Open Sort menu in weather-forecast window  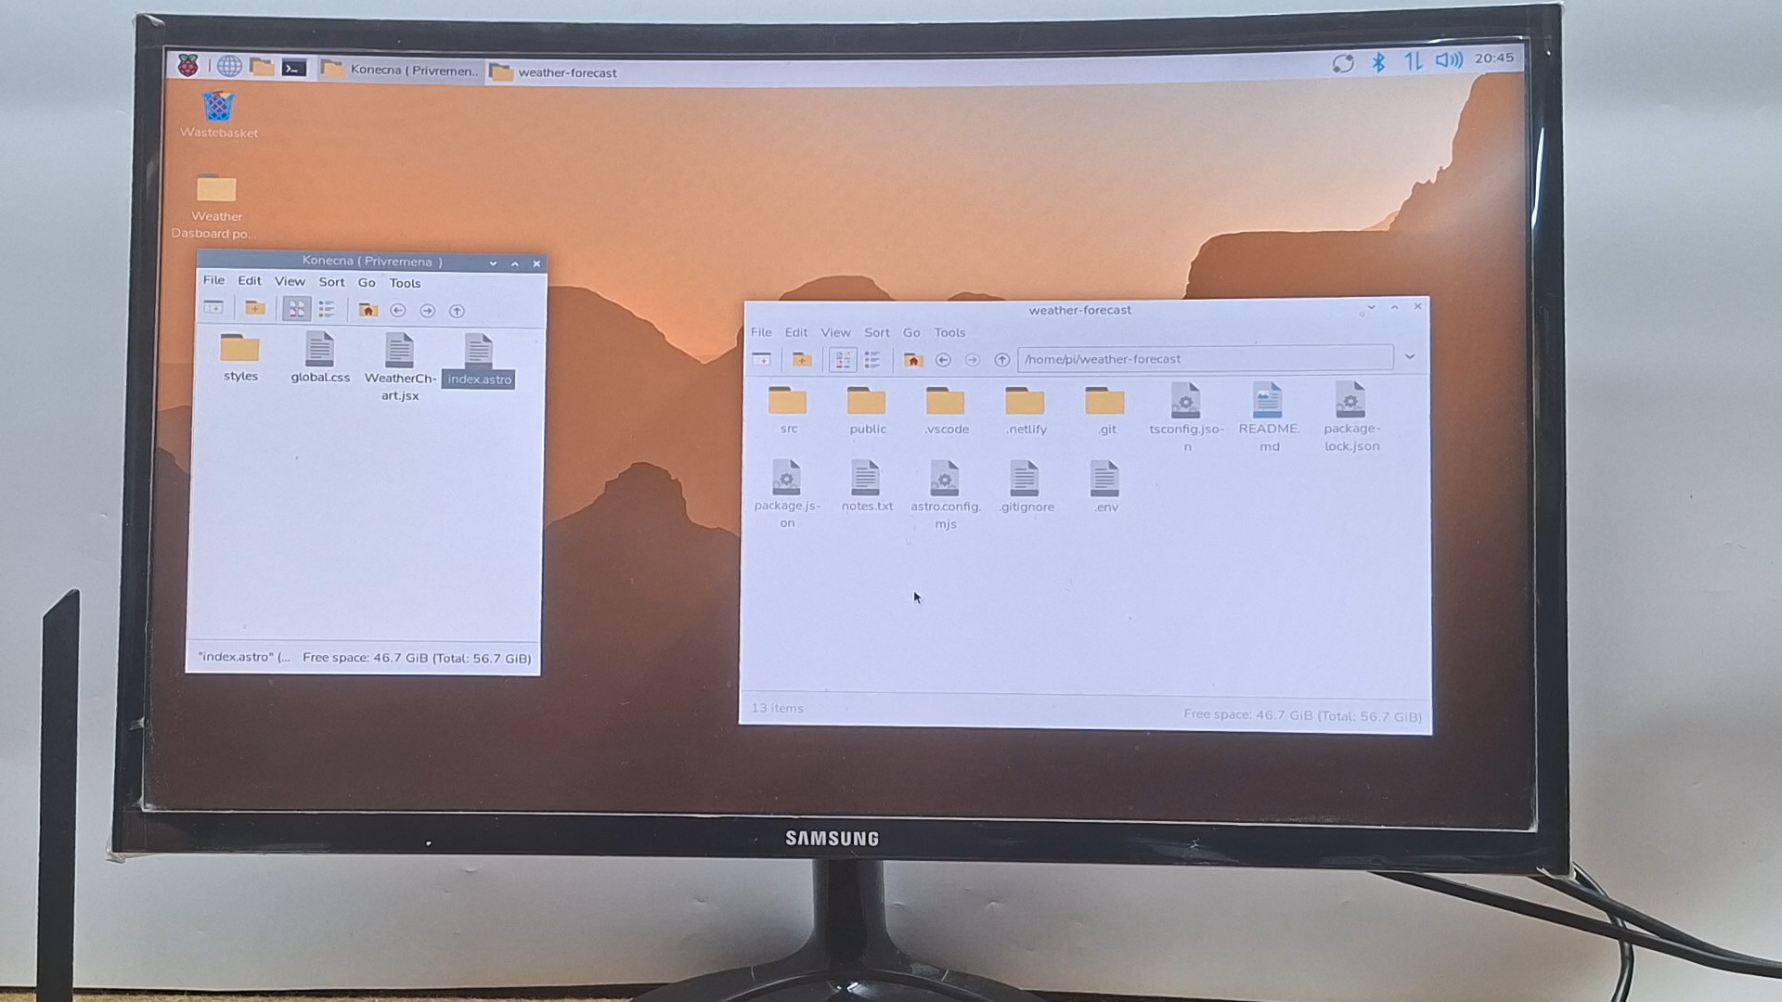(876, 332)
